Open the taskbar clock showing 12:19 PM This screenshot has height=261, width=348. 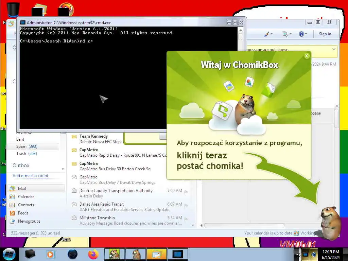coord(331,254)
